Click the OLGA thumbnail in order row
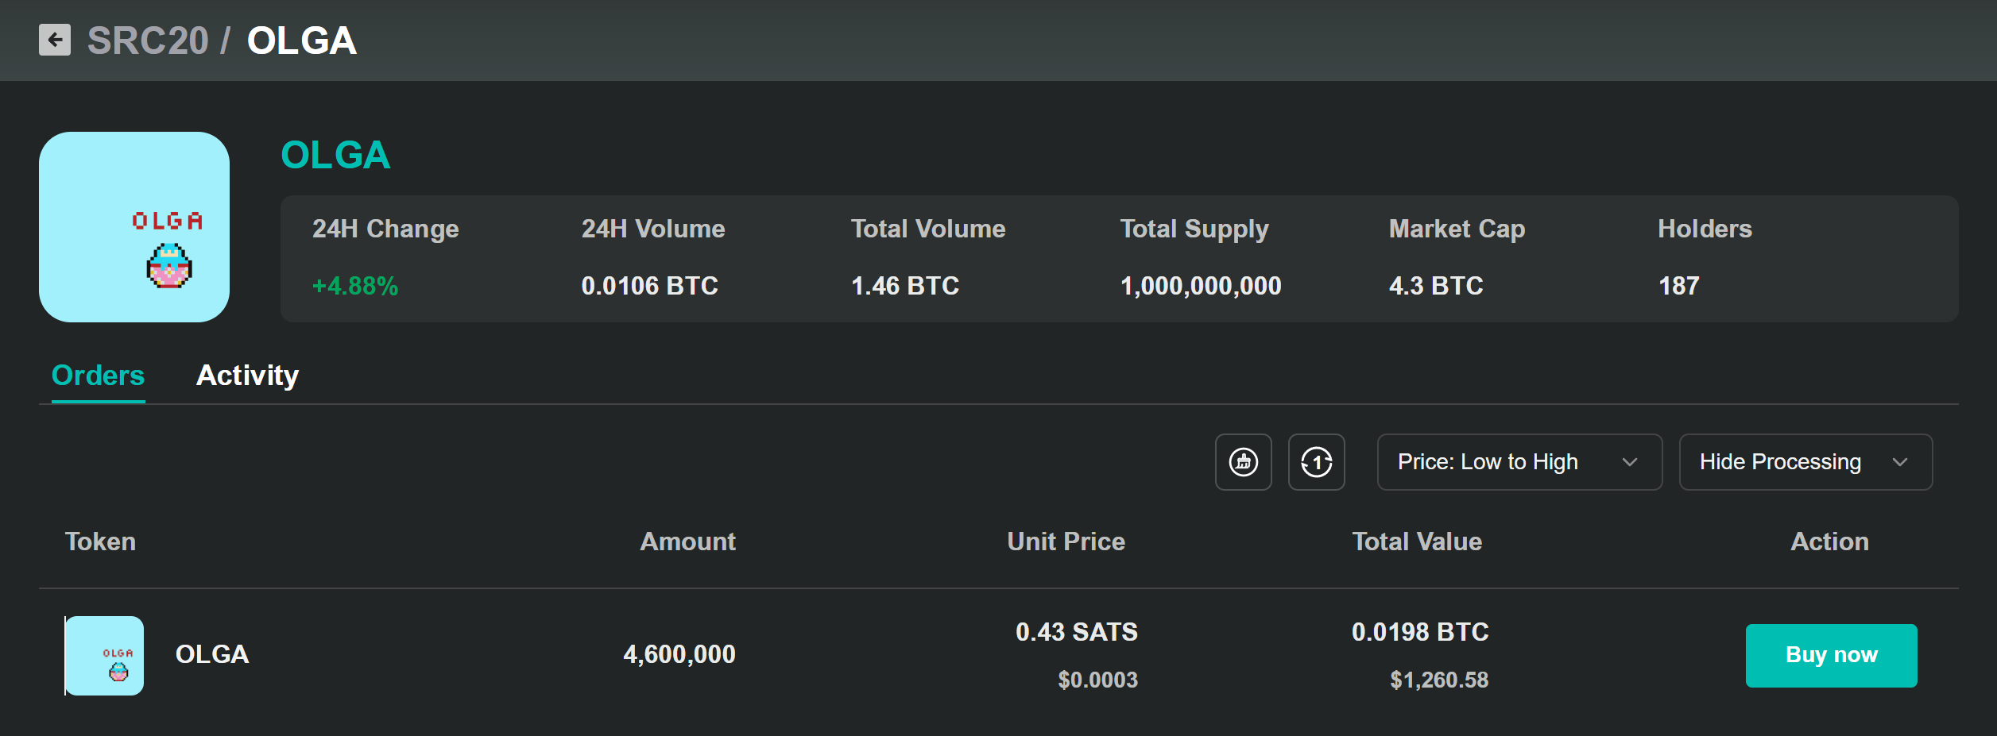1997x736 pixels. click(x=104, y=656)
